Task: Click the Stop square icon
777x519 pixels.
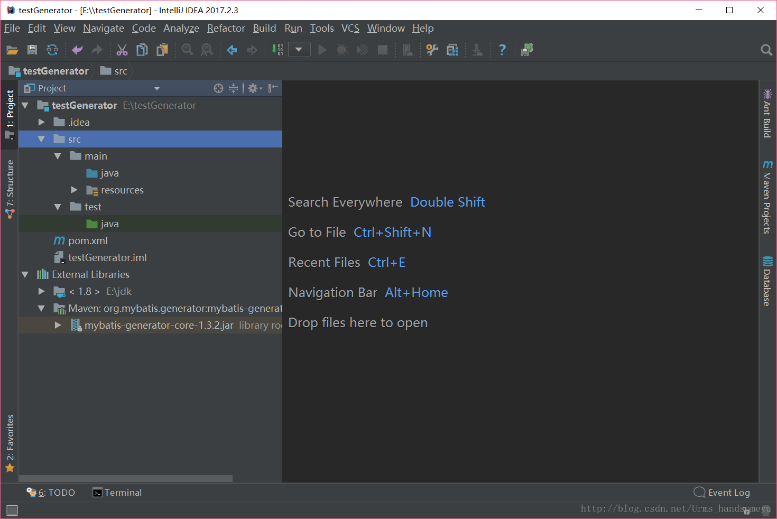Action: [x=383, y=50]
